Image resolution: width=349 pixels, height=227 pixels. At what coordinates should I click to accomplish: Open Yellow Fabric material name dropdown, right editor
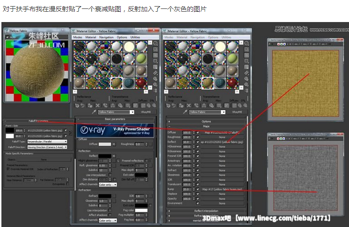click(x=223, y=112)
